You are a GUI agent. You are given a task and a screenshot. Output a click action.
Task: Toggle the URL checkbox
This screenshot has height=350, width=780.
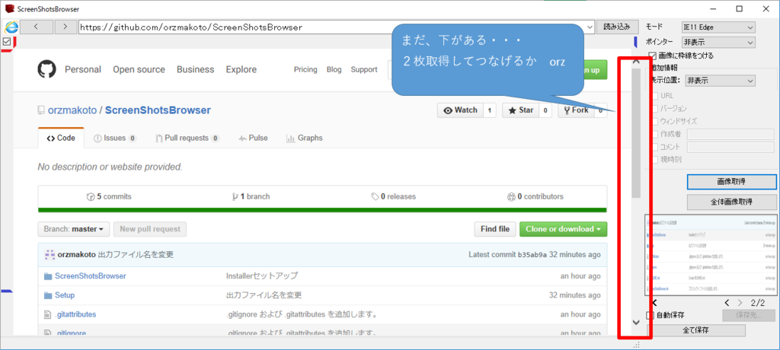(x=654, y=95)
